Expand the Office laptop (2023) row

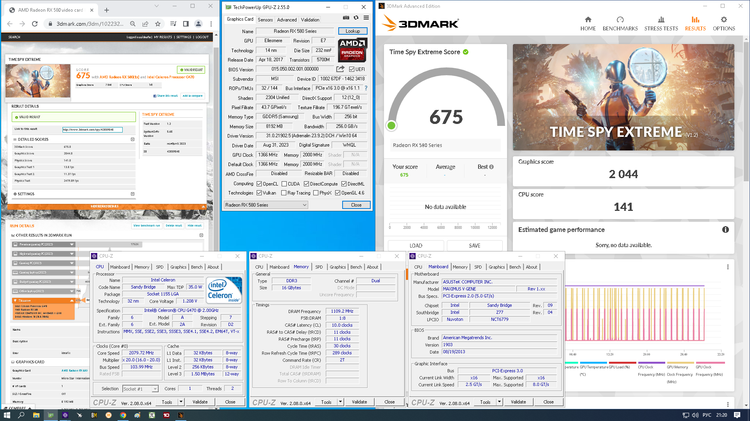(72, 291)
